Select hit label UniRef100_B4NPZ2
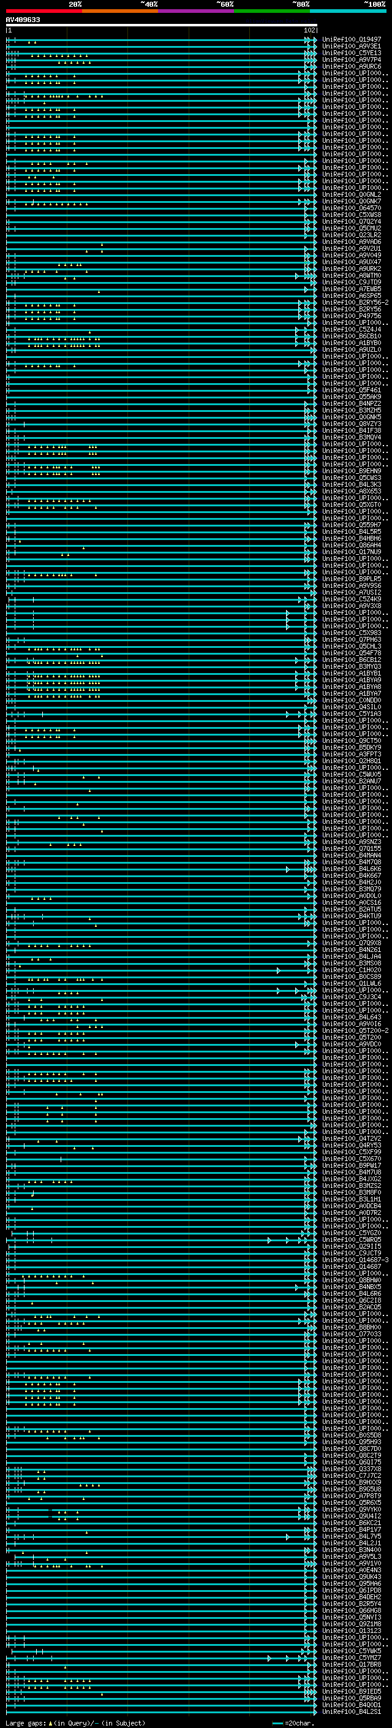The width and height of the screenshot is (392, 1728). click(352, 404)
